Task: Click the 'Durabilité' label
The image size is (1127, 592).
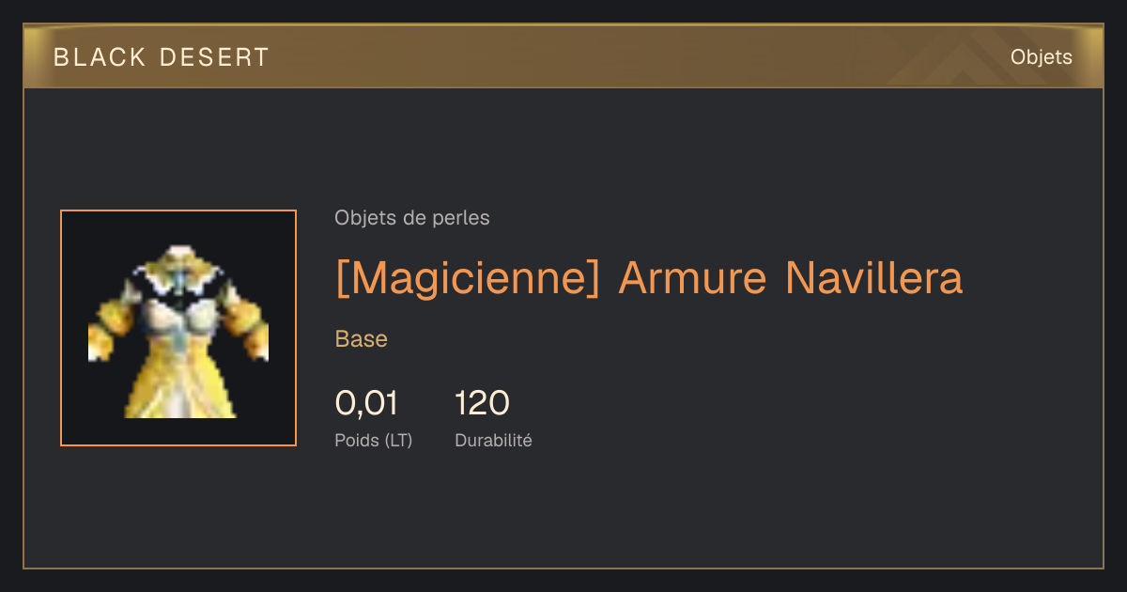Action: [493, 440]
